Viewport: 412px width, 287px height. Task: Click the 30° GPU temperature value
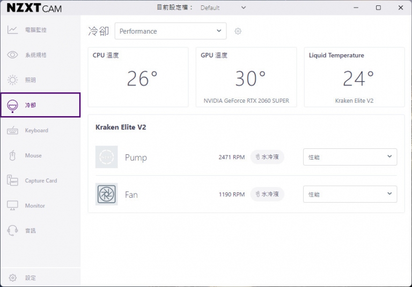pyautogui.click(x=250, y=78)
